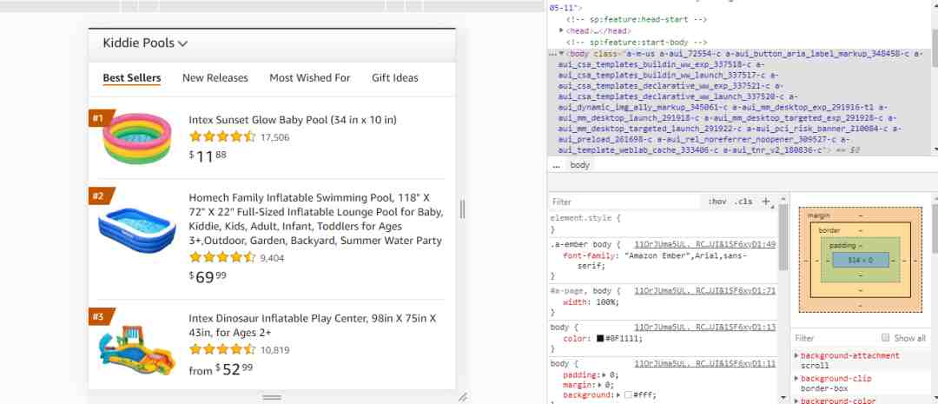Grab the bottom-edge viewport resize handle
This screenshot has width=938, height=404.
pyautogui.click(x=272, y=397)
